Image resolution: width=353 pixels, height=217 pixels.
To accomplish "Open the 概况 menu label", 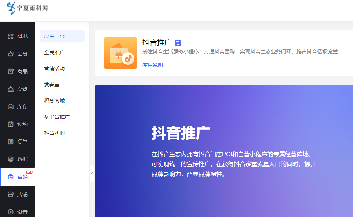I will (x=22, y=36).
